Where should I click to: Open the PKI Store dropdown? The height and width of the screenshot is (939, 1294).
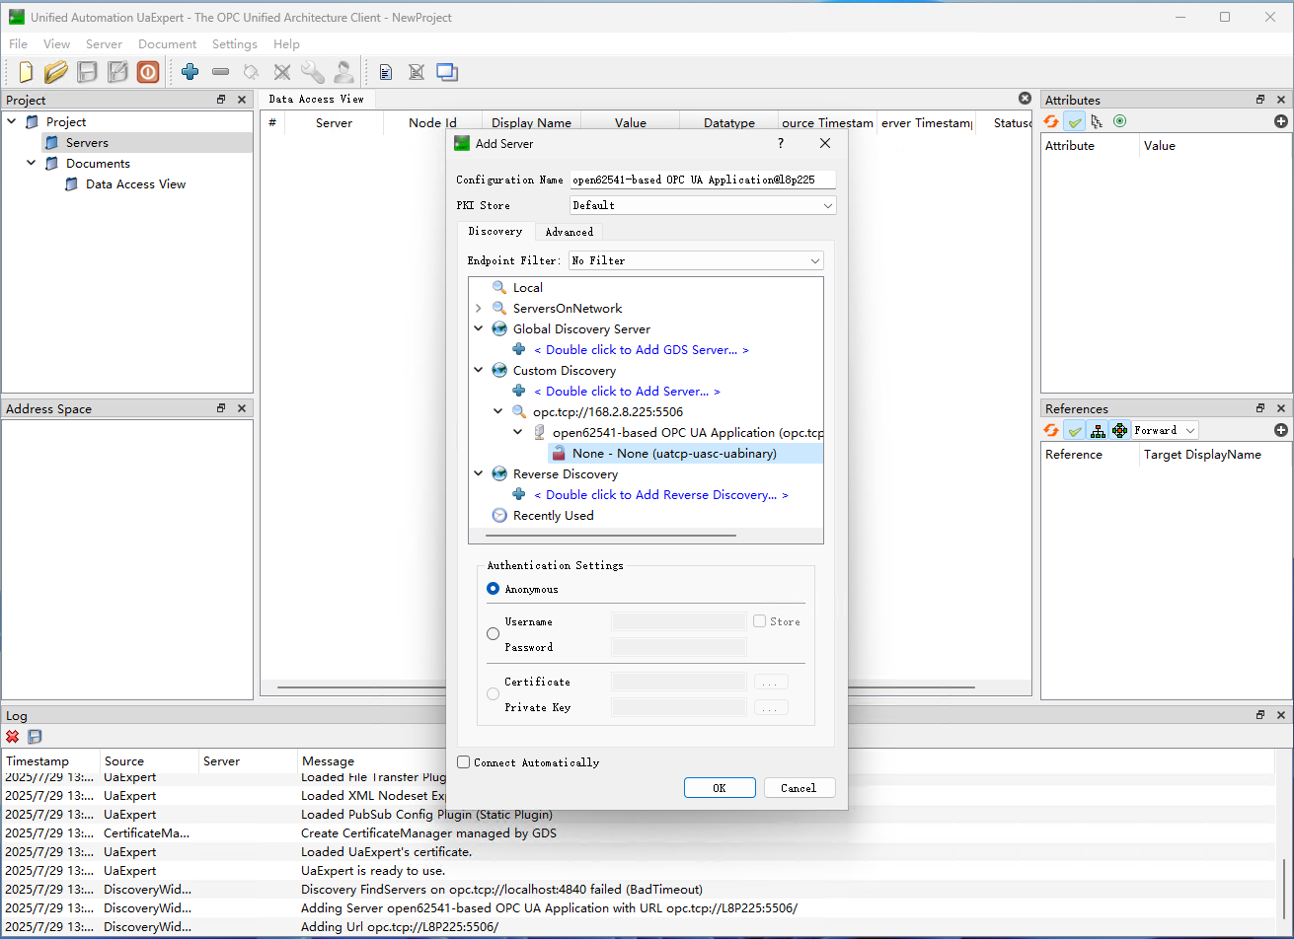[x=703, y=205]
